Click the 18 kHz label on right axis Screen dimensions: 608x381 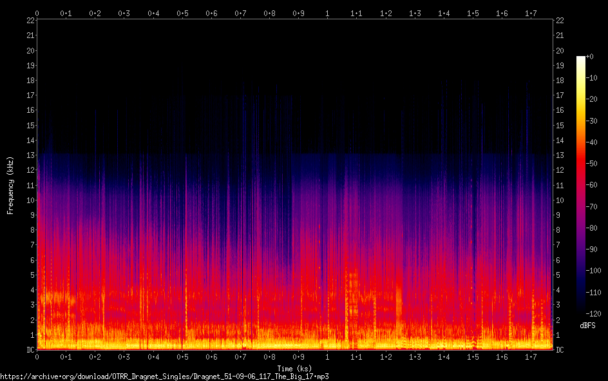560,81
